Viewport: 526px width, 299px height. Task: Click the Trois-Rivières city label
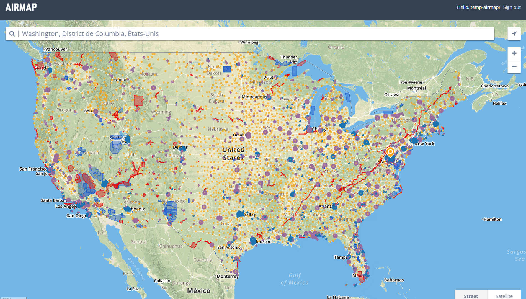411,82
